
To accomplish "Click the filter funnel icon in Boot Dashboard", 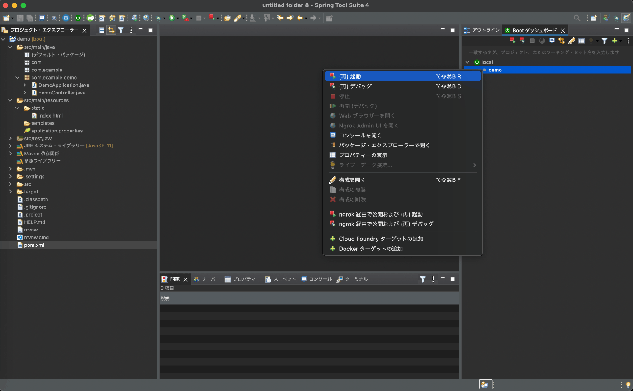I will [605, 41].
